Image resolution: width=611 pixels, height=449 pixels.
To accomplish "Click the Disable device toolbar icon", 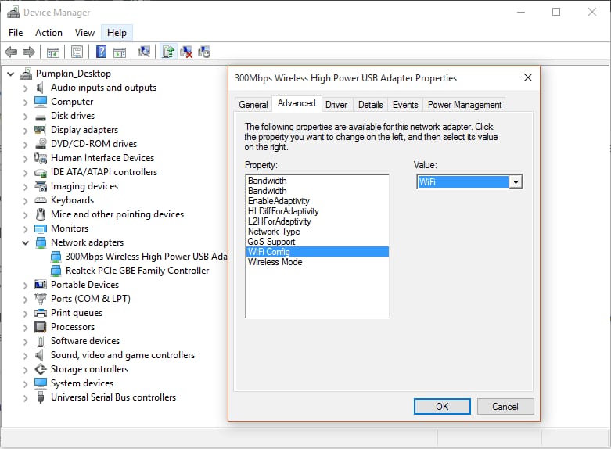I will click(204, 52).
